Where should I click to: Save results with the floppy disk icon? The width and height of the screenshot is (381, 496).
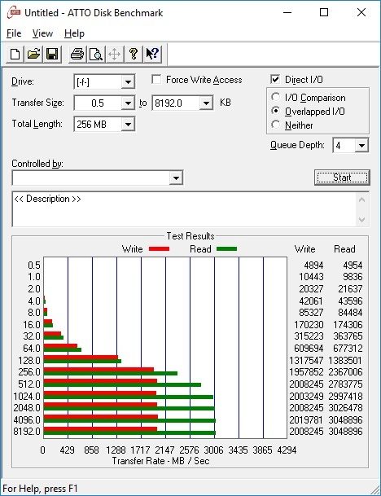52,55
